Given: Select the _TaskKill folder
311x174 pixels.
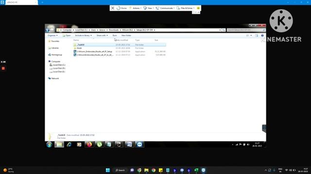Looking at the screenshot, I should point(120,45).
